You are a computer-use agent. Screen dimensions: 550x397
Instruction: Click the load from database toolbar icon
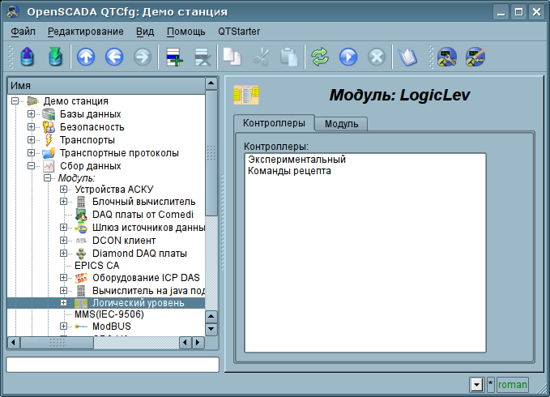coord(28,57)
